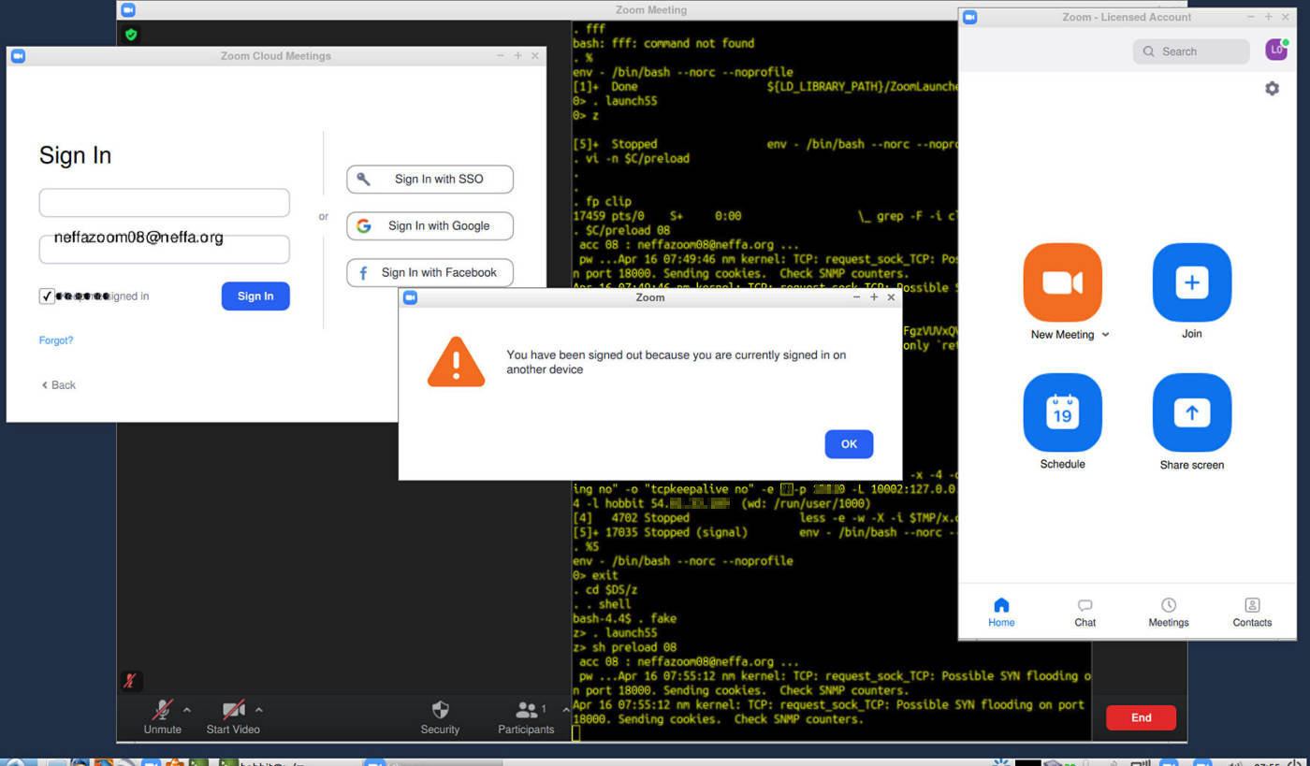The height and width of the screenshot is (766, 1310).
Task: Open the Schedule calendar icon
Action: (1062, 412)
